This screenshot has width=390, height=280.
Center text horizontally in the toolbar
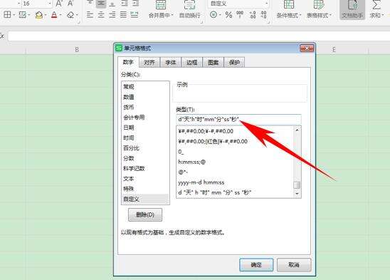[x=101, y=15]
